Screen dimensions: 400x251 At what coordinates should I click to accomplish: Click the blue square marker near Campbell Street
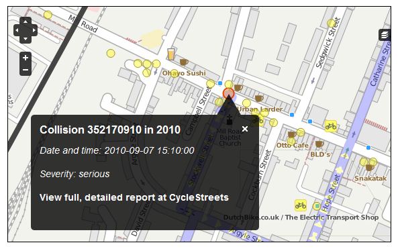pyautogui.click(x=220, y=83)
